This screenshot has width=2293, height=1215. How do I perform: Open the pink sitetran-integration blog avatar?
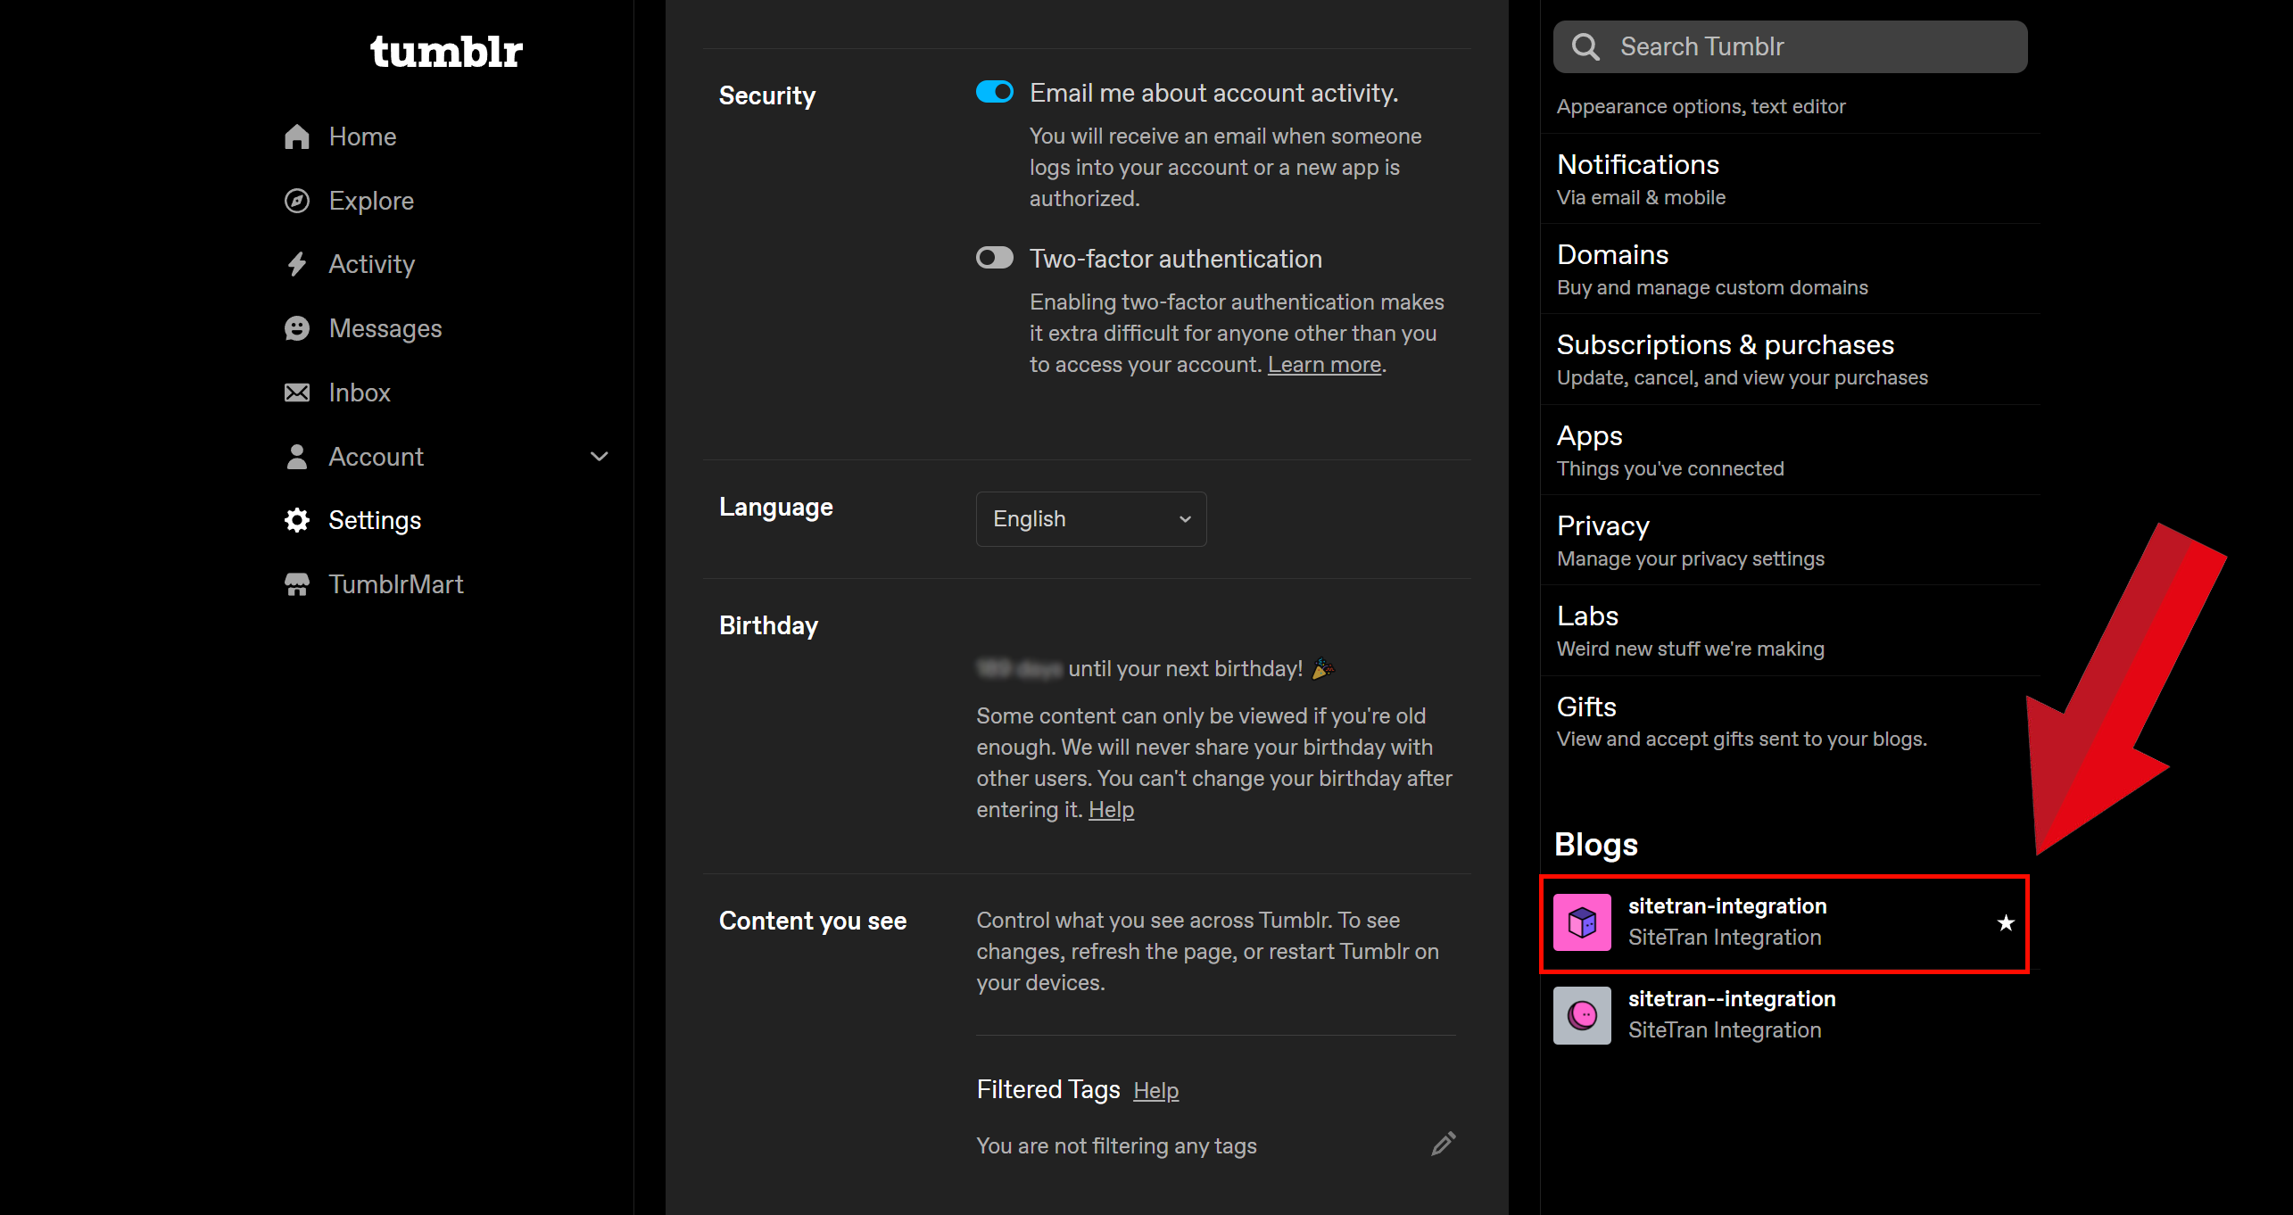click(1582, 922)
